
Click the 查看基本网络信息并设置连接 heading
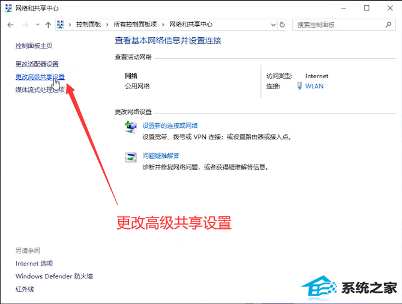pyautogui.click(x=168, y=41)
